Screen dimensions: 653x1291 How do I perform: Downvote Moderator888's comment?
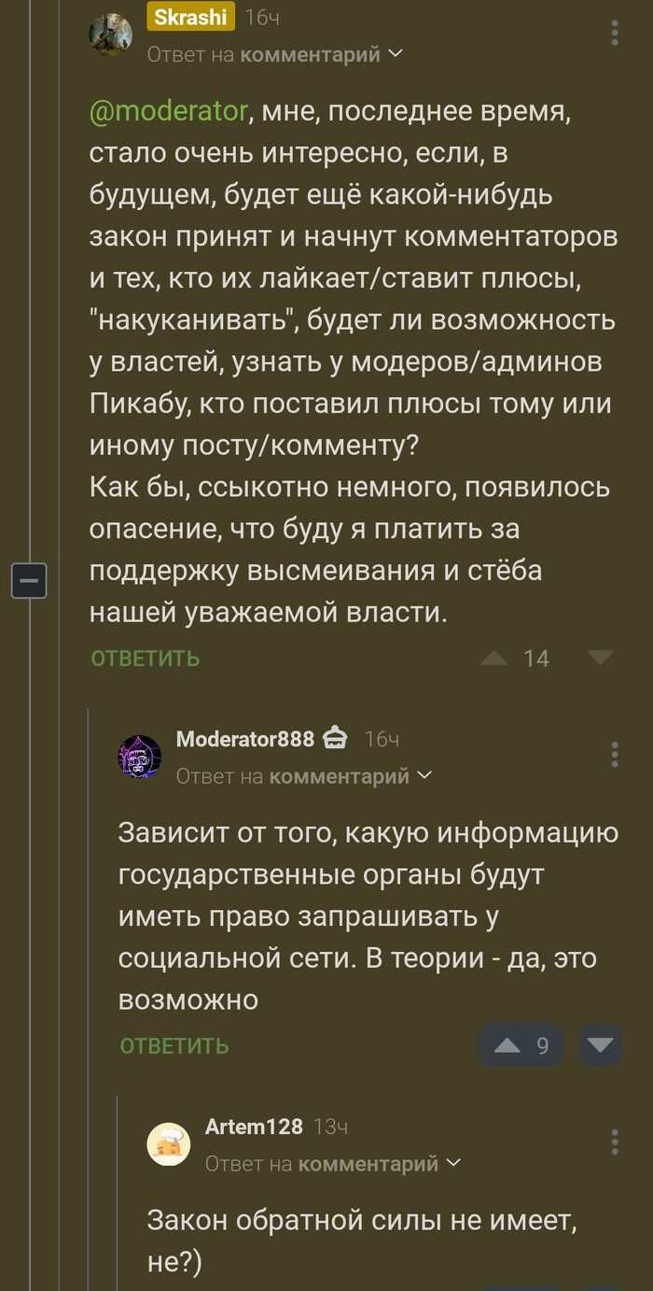(600, 1045)
